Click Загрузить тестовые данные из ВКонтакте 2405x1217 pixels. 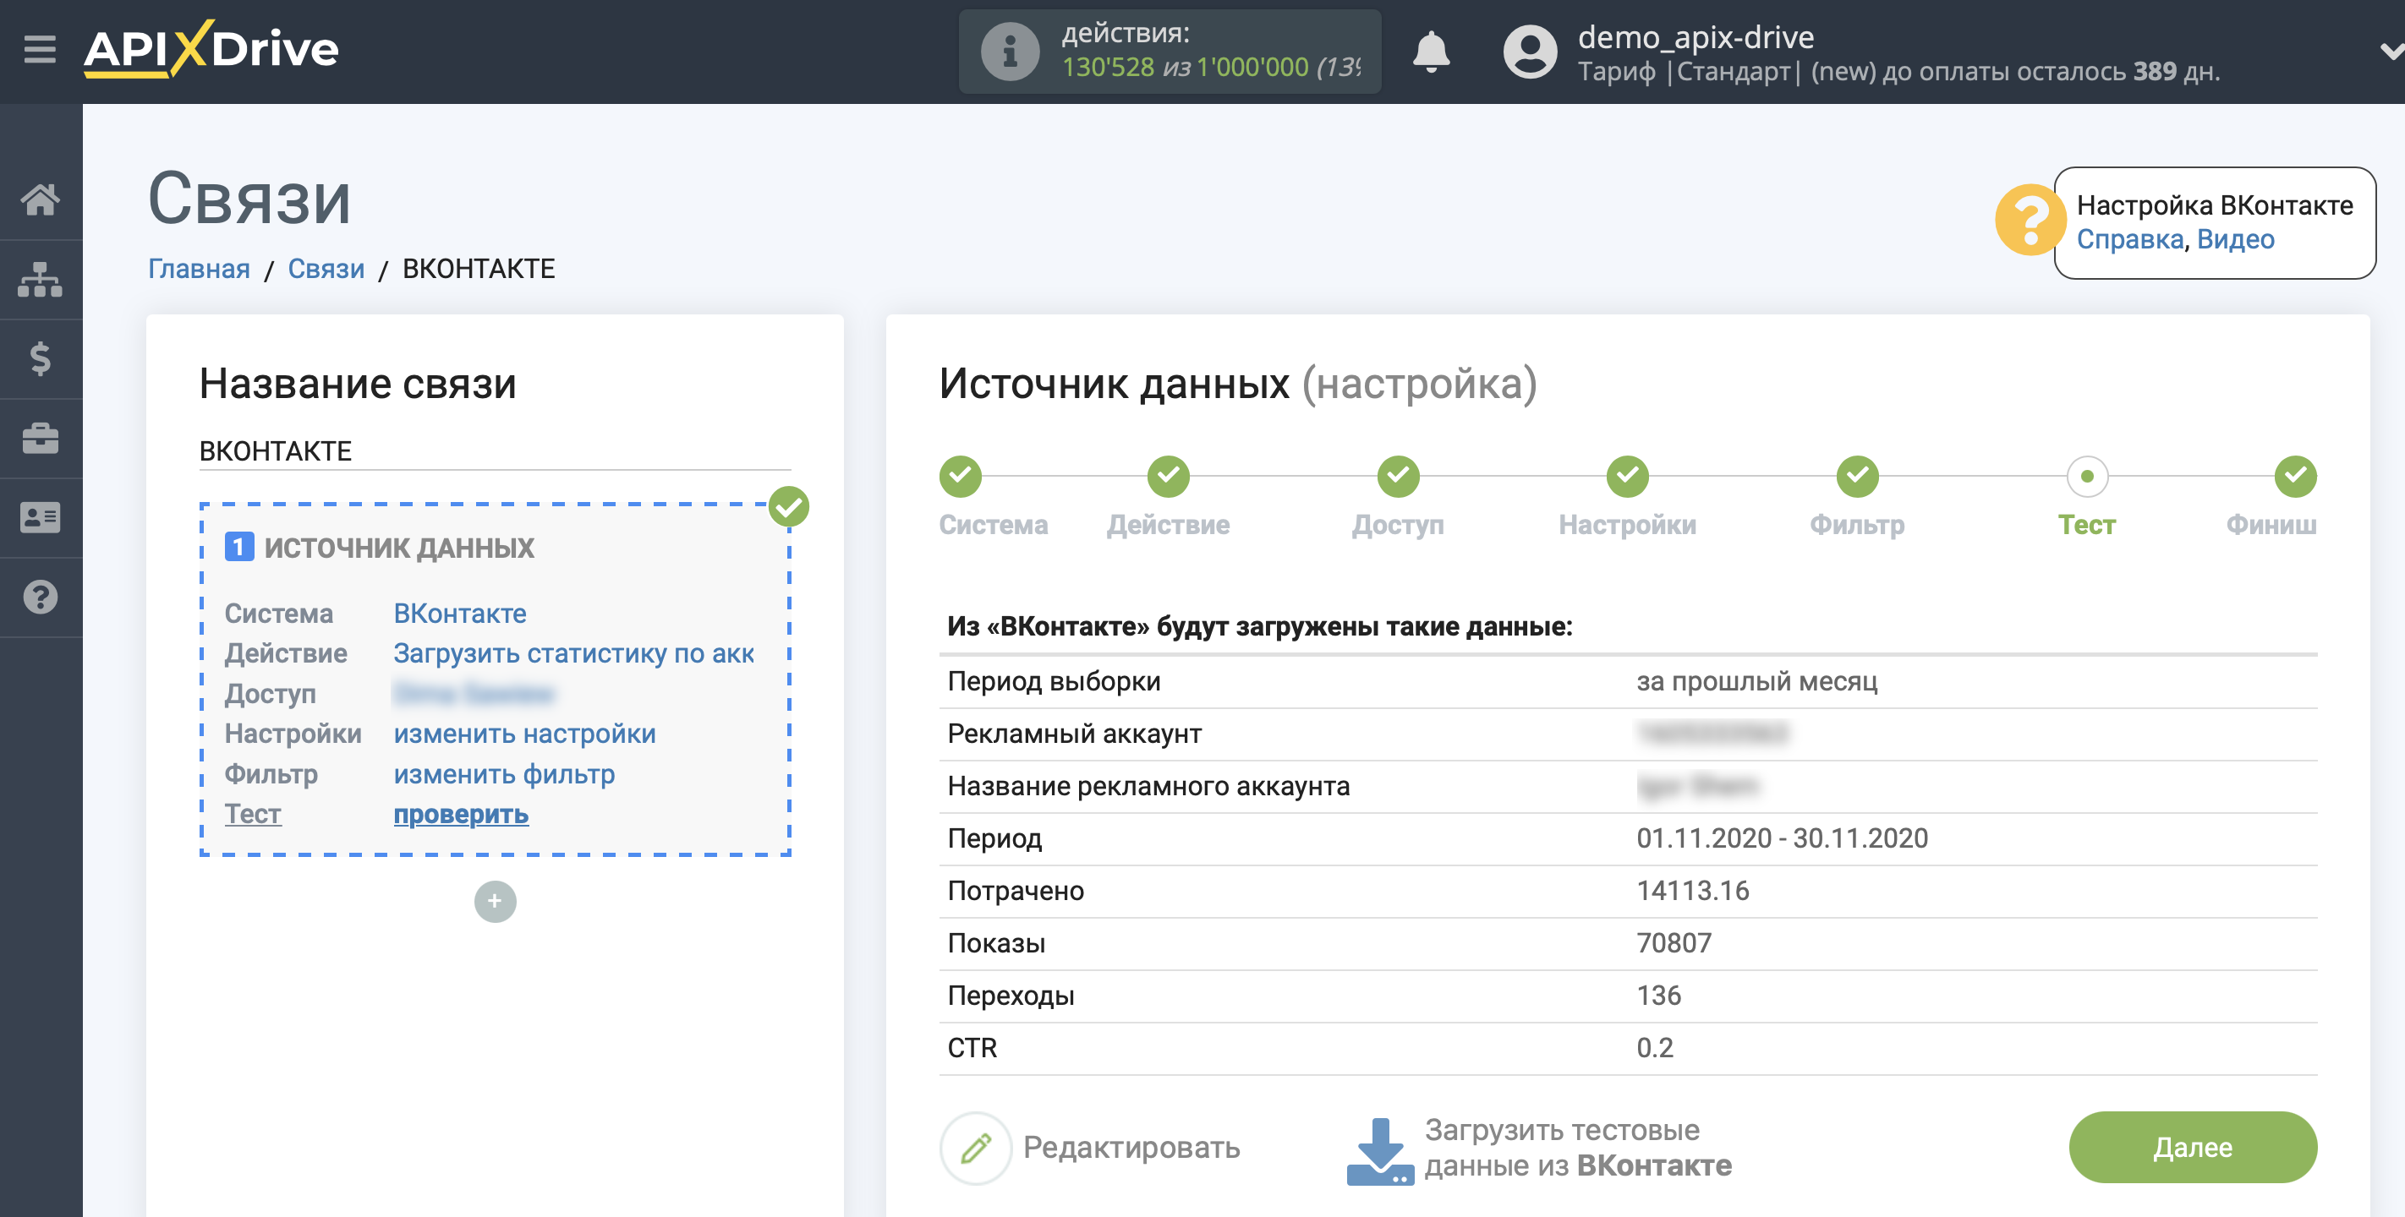point(1578,1147)
